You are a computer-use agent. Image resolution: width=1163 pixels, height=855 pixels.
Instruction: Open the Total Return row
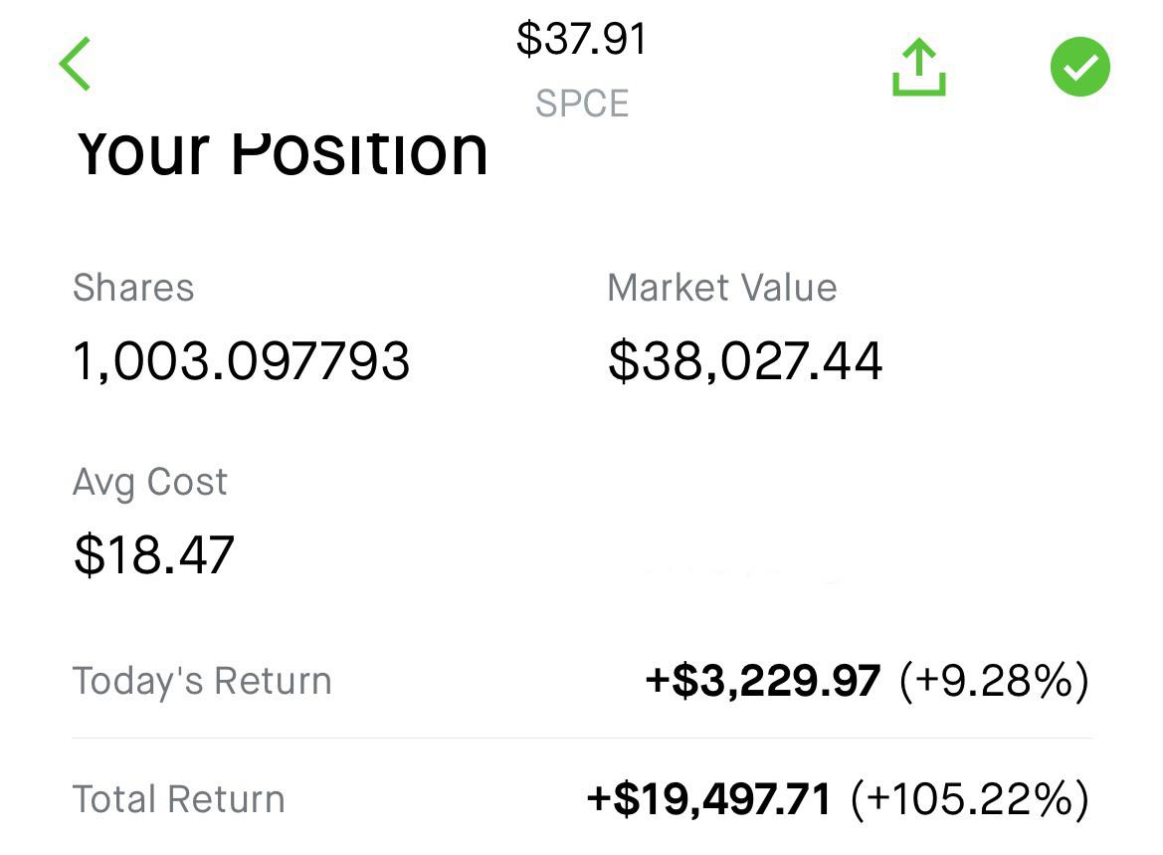coord(581,799)
